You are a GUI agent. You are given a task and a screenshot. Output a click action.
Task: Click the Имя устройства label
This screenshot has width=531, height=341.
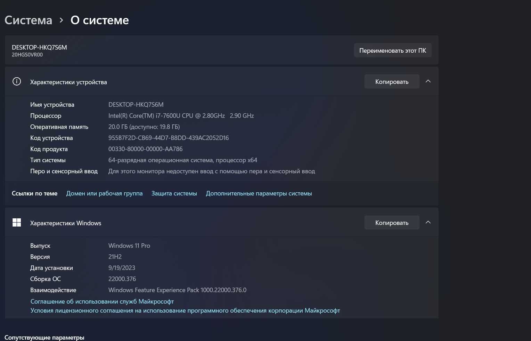[52, 105]
